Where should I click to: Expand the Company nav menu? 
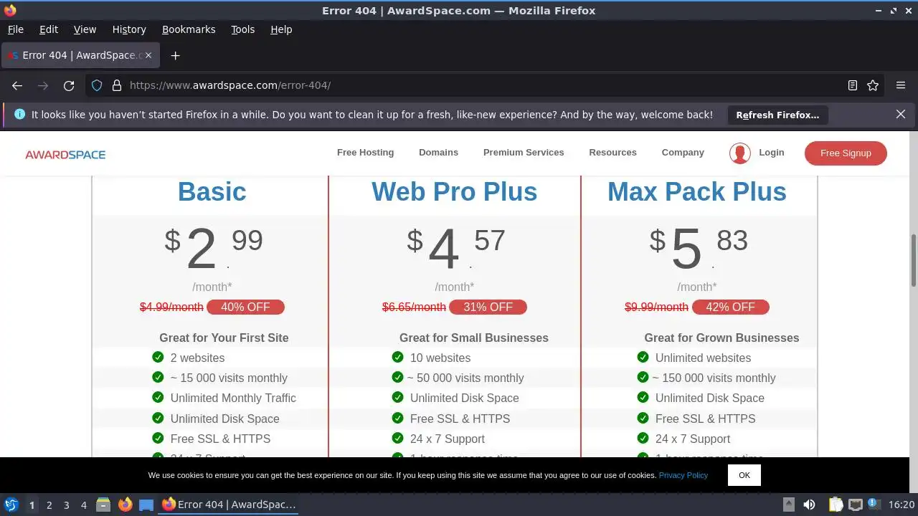[x=683, y=153]
